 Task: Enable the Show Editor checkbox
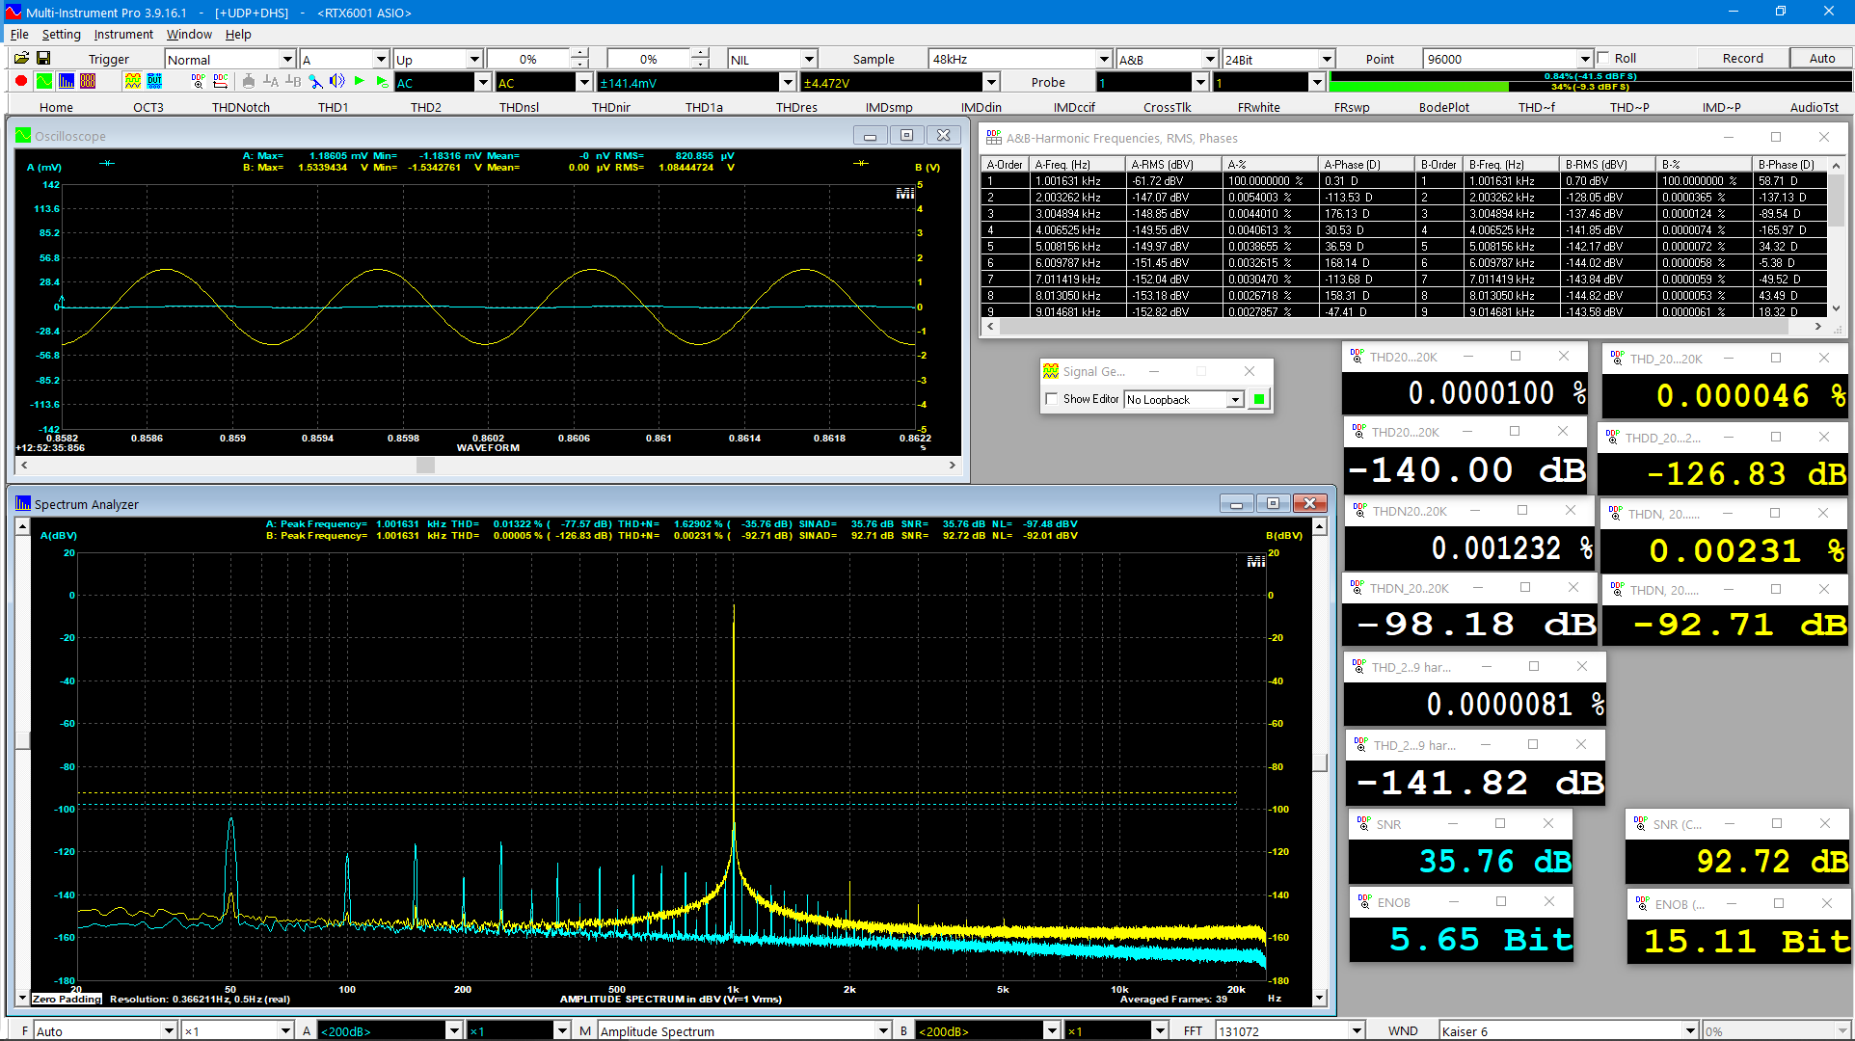coord(1052,399)
